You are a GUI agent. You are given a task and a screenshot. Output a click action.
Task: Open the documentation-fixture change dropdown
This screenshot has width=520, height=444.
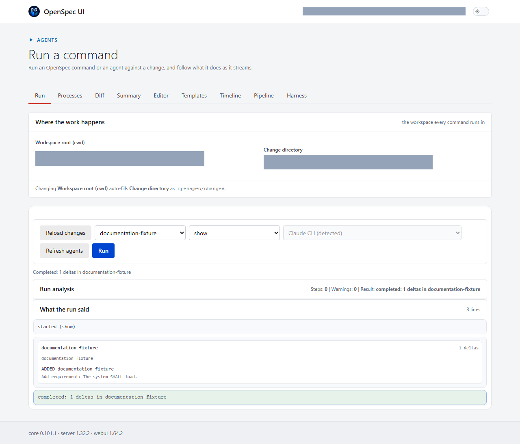[140, 233]
